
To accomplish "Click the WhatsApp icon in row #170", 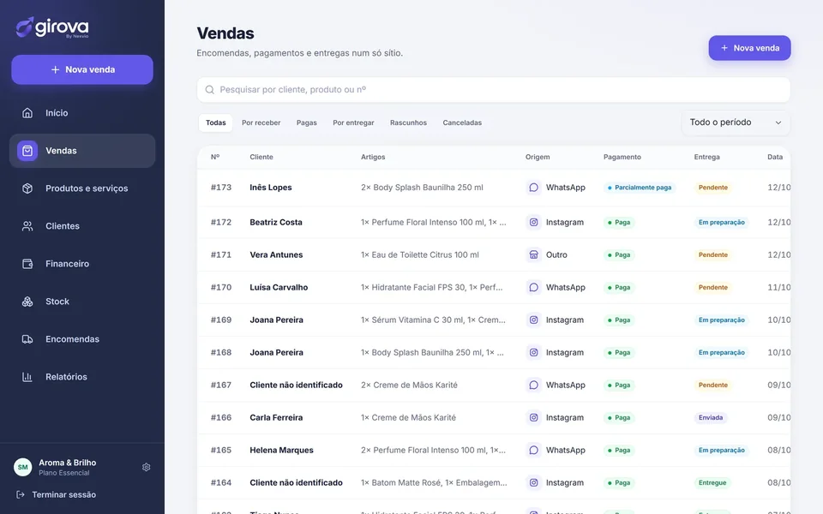I will 534,288.
